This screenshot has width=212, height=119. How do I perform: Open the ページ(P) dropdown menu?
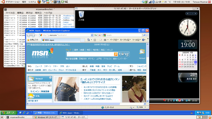114,40
